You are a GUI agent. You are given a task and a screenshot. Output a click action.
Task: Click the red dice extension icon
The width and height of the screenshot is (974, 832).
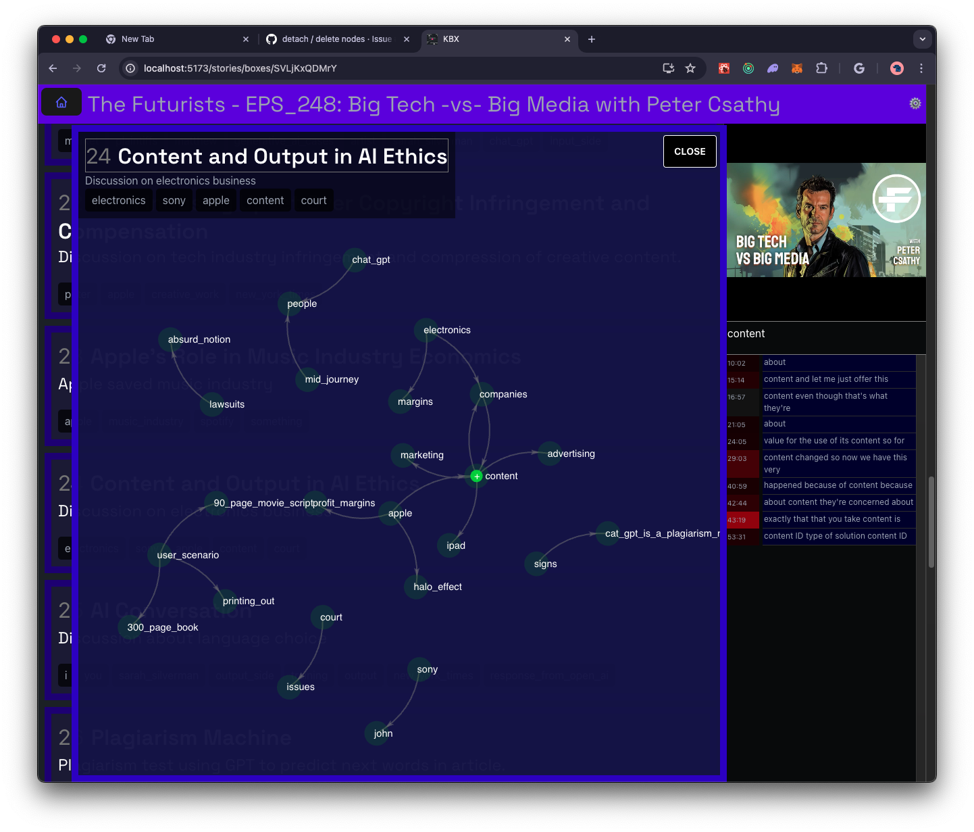tap(724, 68)
